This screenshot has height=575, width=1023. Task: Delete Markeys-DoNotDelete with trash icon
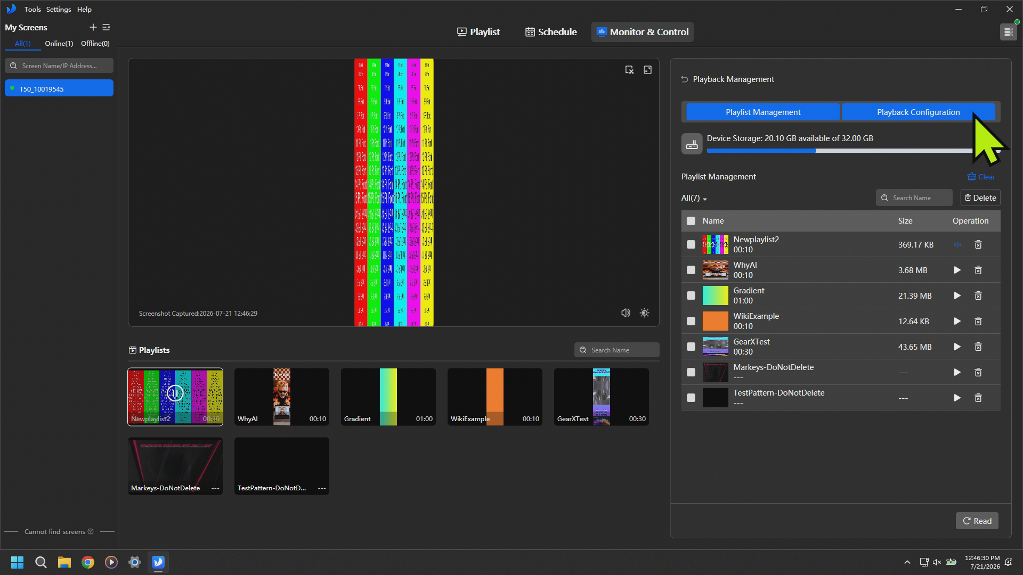(x=978, y=372)
